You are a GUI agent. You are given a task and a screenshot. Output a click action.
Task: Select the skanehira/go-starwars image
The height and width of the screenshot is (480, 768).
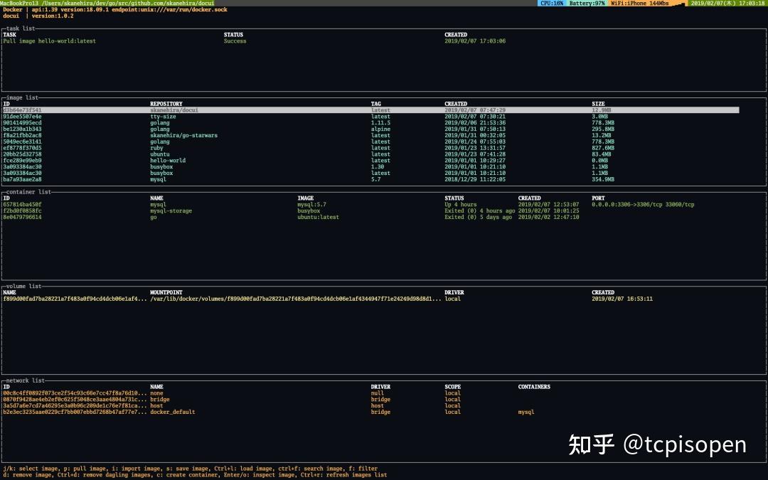coord(183,135)
